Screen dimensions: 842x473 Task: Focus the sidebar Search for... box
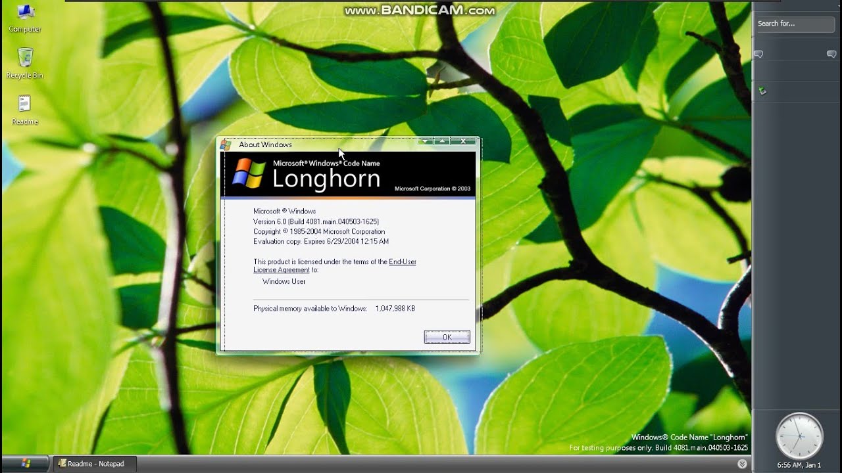coord(795,24)
